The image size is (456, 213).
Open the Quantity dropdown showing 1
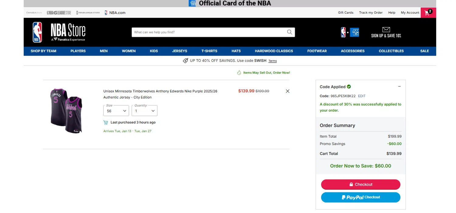144,111
